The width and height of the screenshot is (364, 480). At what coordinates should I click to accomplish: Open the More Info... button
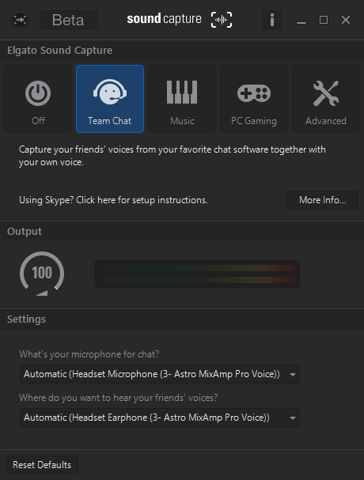[x=322, y=200]
